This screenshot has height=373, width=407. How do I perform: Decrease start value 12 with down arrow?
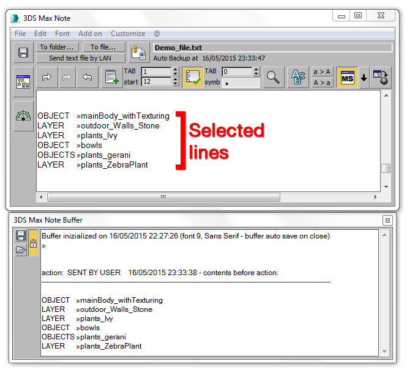pyautogui.click(x=176, y=84)
